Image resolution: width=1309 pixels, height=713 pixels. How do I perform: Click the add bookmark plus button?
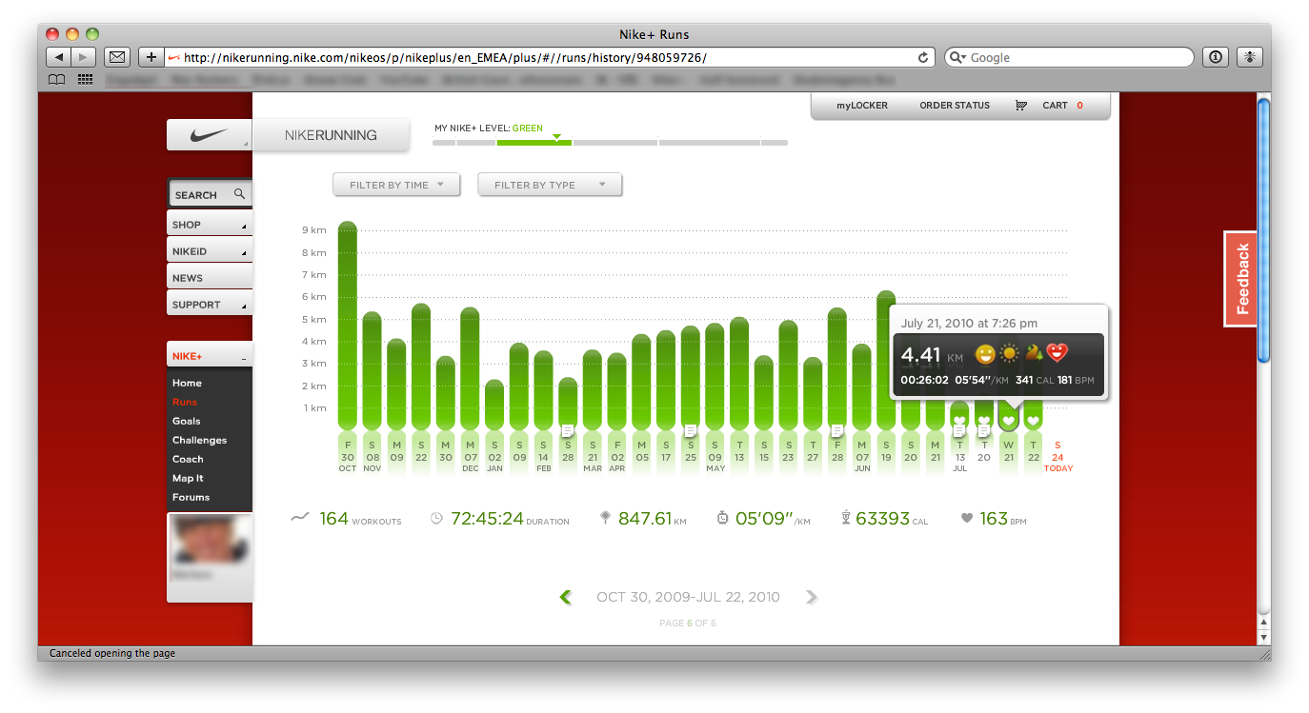click(x=151, y=57)
